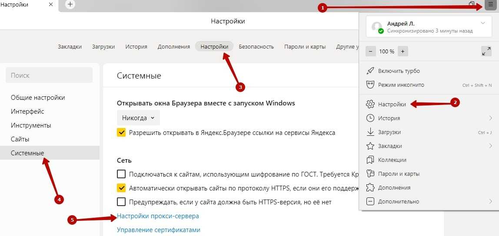Click the Закладки star icon
The width and height of the screenshot is (499, 236).
pos(370,146)
